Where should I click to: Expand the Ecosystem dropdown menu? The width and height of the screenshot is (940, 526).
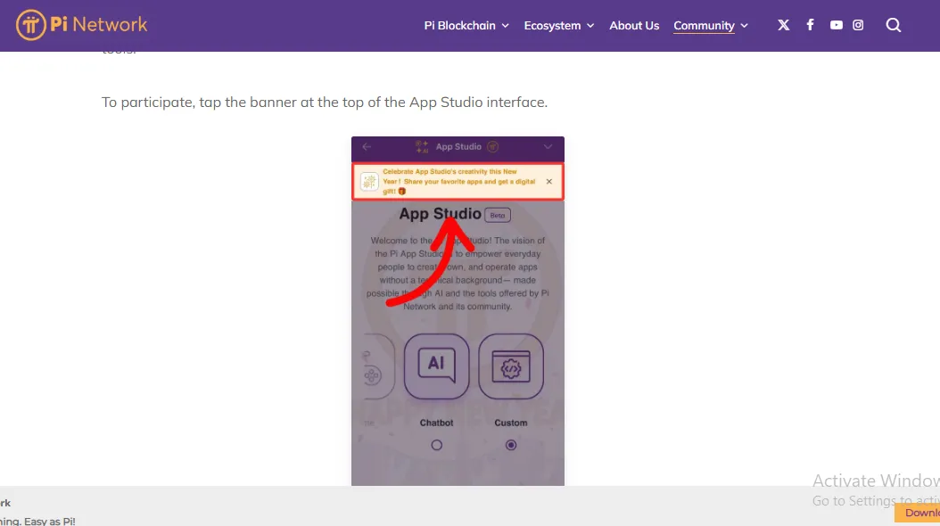click(558, 26)
